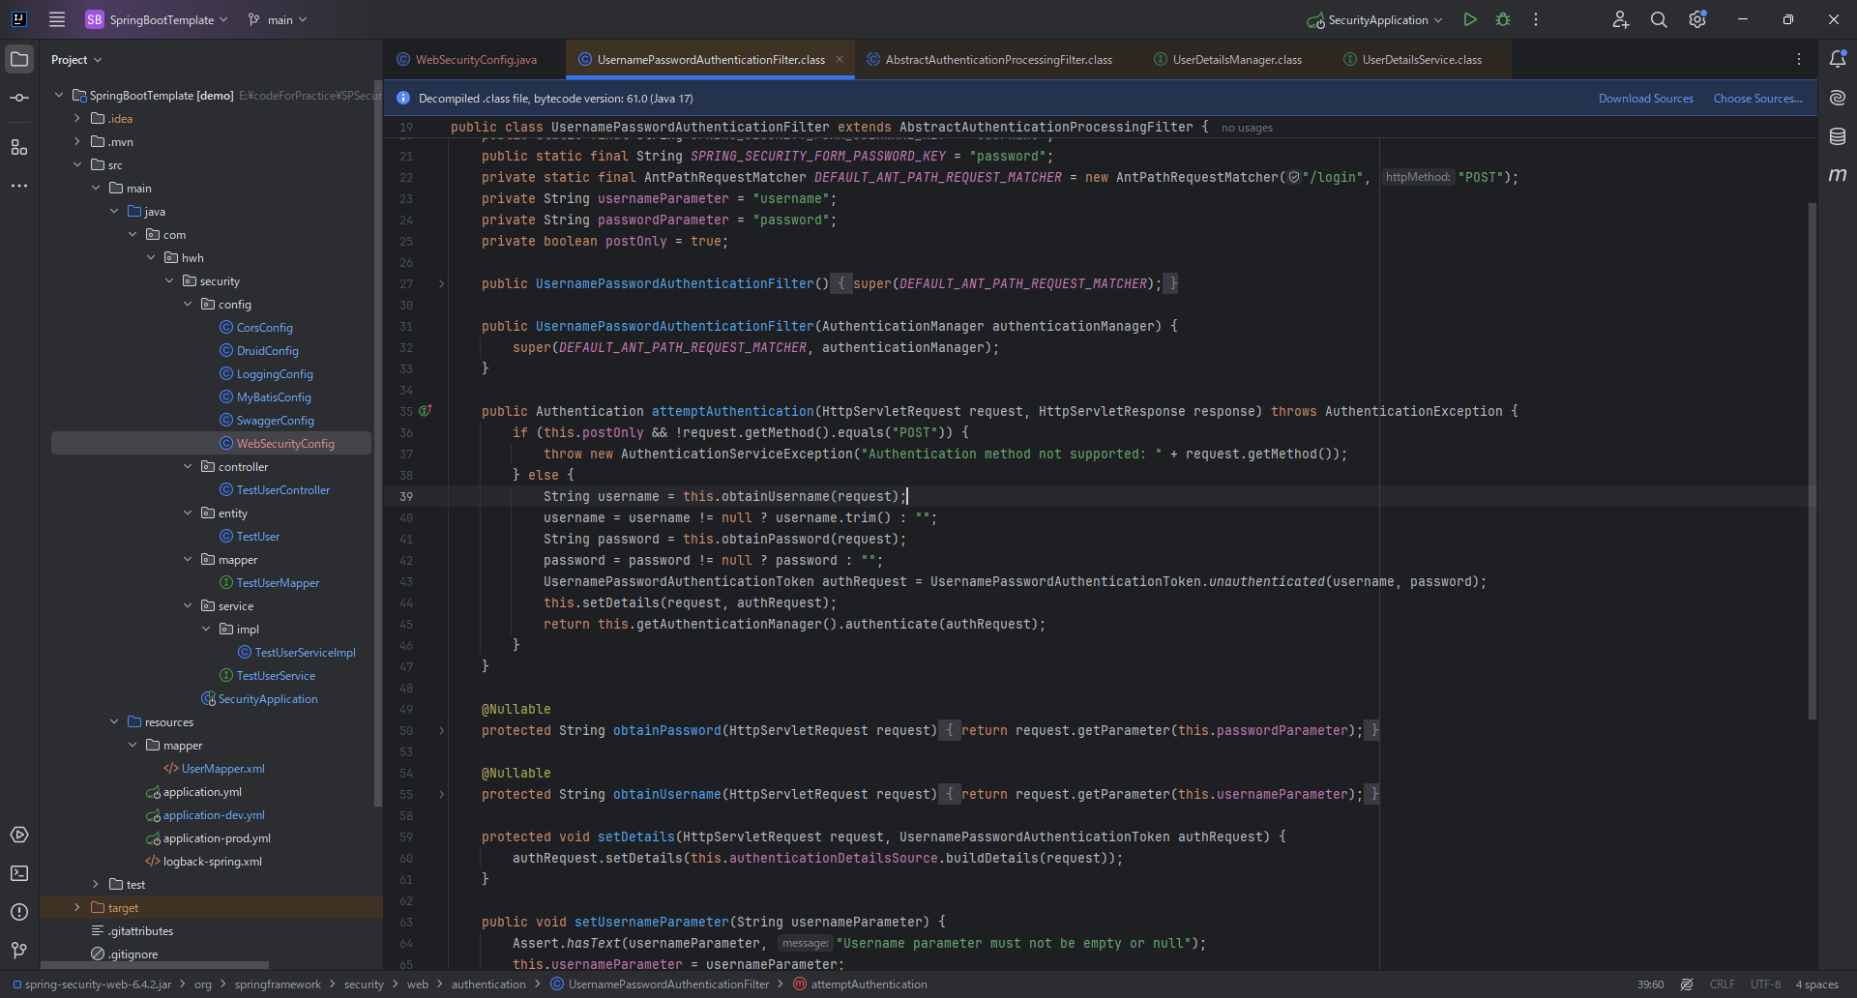
Task: Click the project panel horizontal scrollbar
Action: click(x=155, y=965)
